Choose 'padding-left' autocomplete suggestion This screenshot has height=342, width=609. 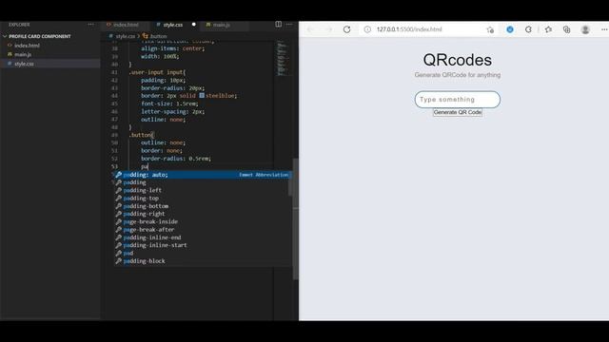[202, 190]
